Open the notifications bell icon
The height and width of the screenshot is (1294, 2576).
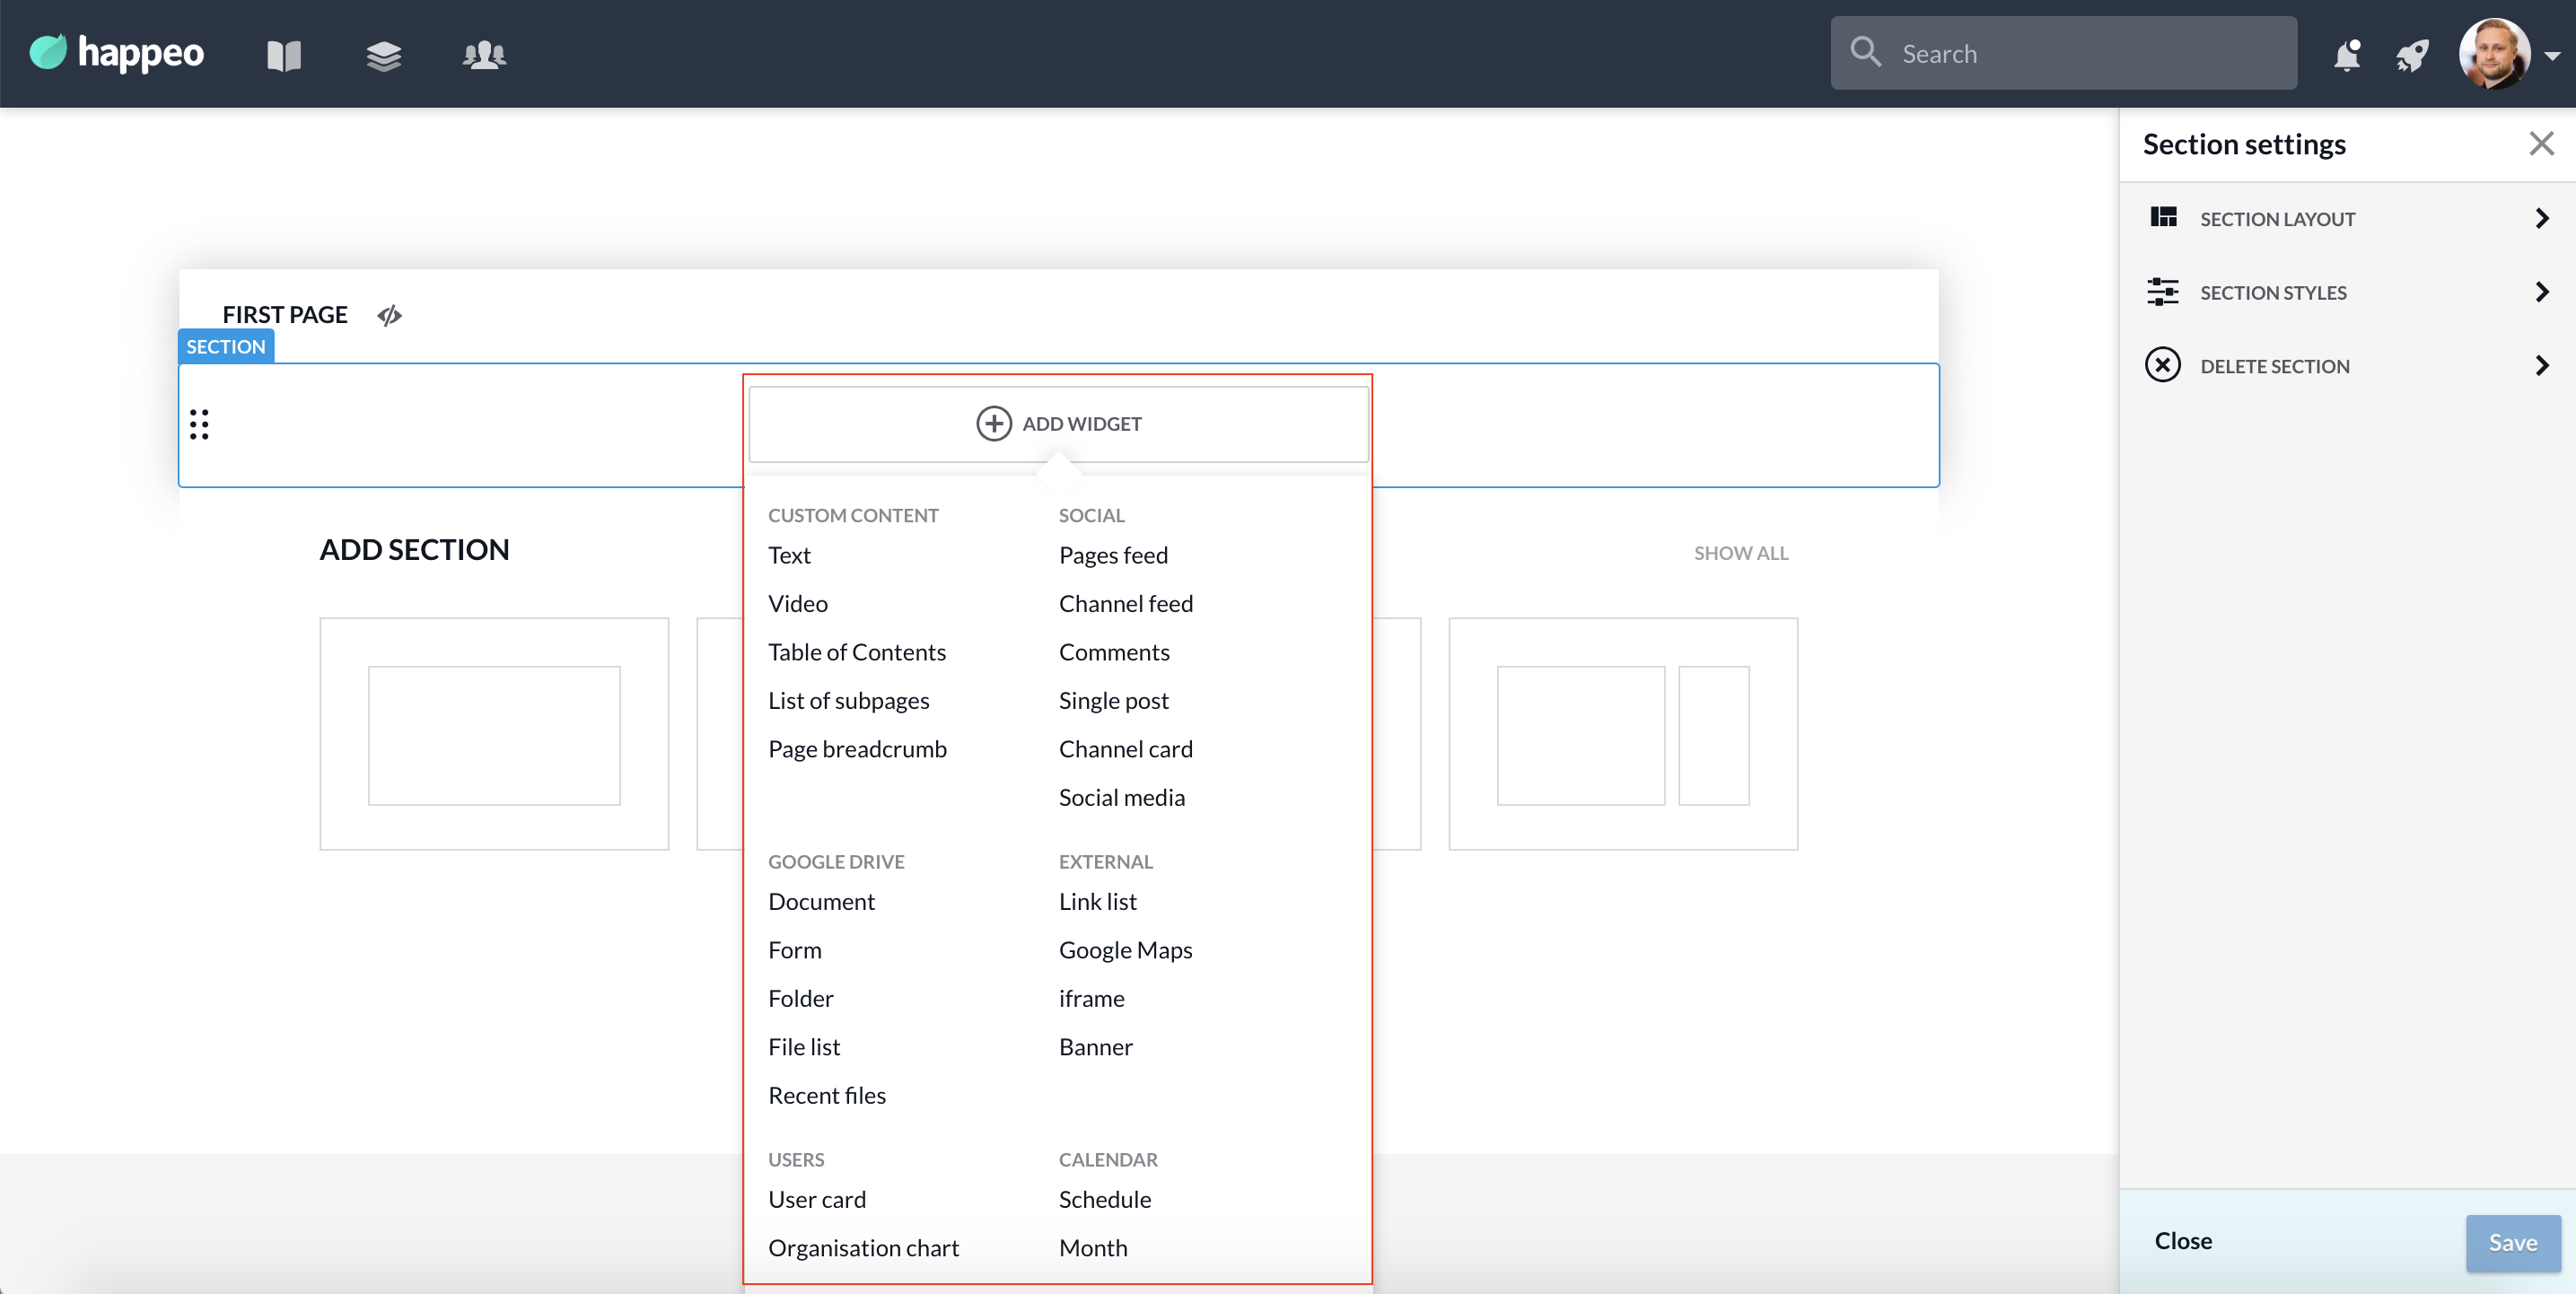[x=2346, y=55]
